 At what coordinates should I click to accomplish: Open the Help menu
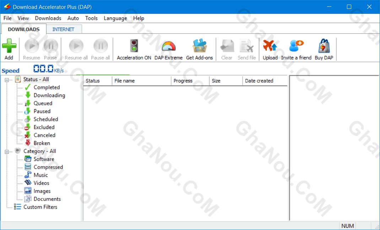139,18
